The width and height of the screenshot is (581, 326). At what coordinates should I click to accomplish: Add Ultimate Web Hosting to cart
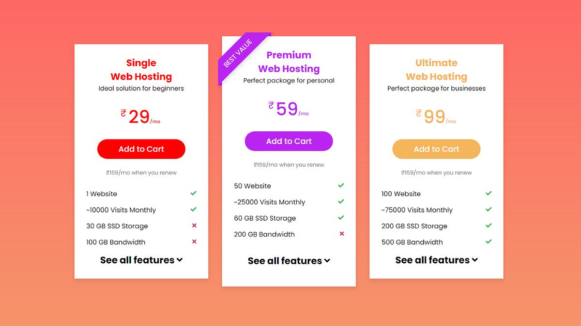coord(436,149)
